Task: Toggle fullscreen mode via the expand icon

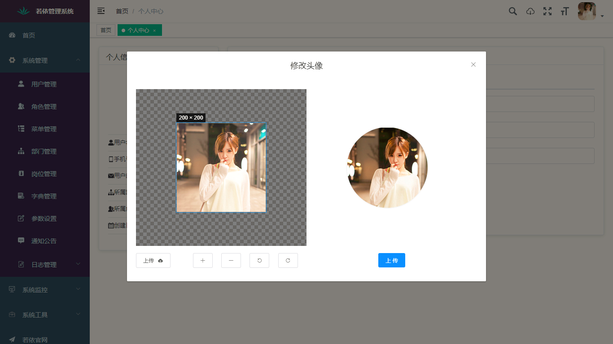Action: tap(547, 11)
